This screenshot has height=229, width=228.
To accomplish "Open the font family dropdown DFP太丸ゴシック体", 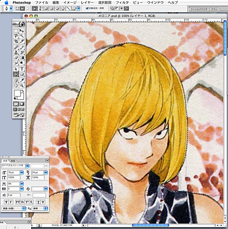I will [27, 166].
